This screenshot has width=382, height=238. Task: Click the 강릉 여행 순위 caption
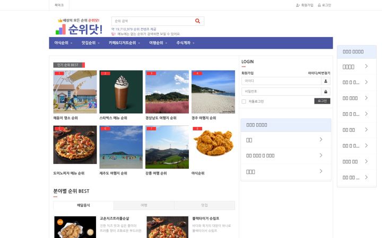[x=156, y=173]
